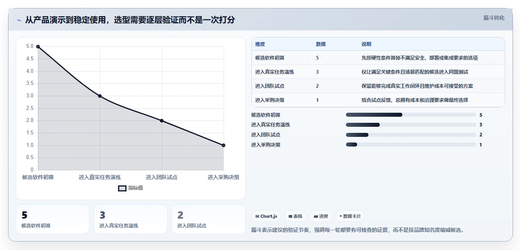Click the chart data point at 3.0 for 进入真实任务演练
The width and height of the screenshot is (521, 250).
coord(100,96)
